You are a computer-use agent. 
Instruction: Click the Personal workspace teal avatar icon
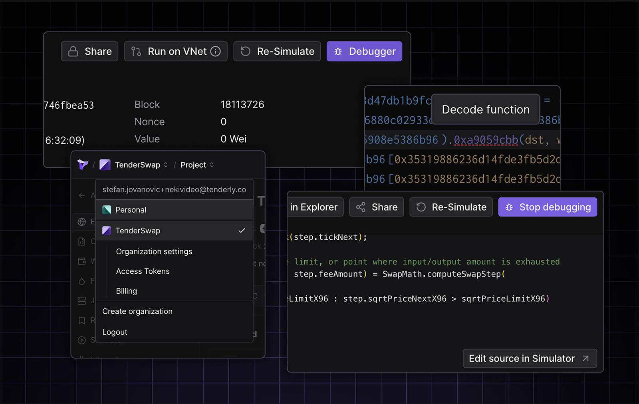[x=107, y=209]
